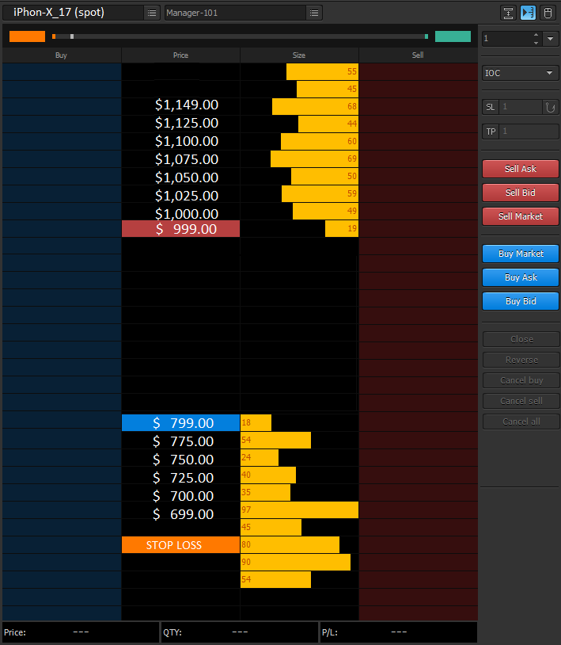Select the $1,100.00 price row
The height and width of the screenshot is (645, 561).
tap(187, 142)
